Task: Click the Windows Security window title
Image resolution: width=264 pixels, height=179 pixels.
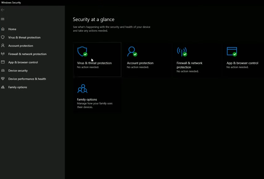Action: point(11,2)
